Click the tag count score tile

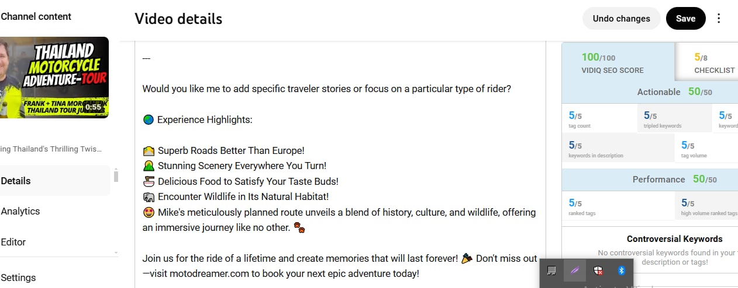[599, 118]
